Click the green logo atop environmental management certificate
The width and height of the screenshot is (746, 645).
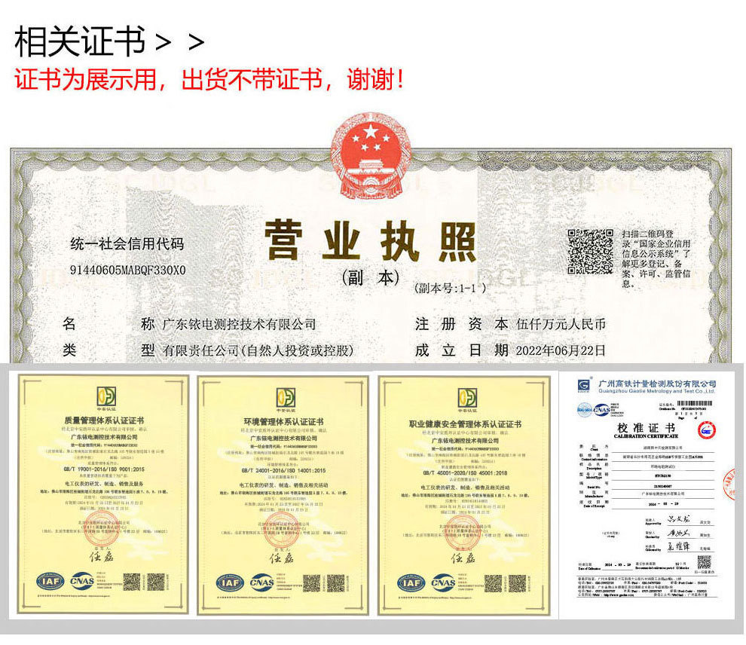[286, 398]
